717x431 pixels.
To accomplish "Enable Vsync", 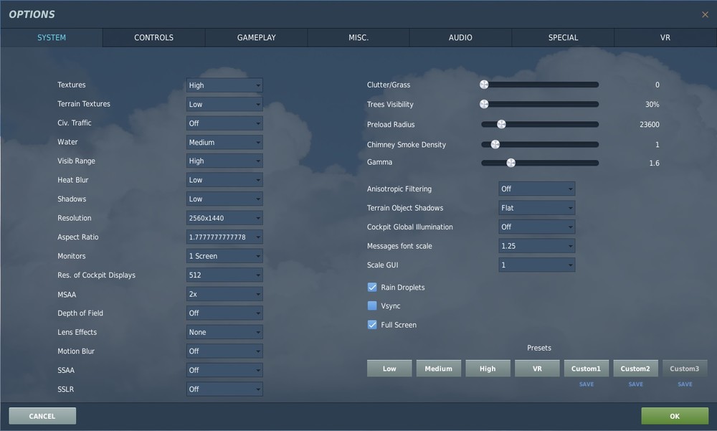I will pos(372,306).
